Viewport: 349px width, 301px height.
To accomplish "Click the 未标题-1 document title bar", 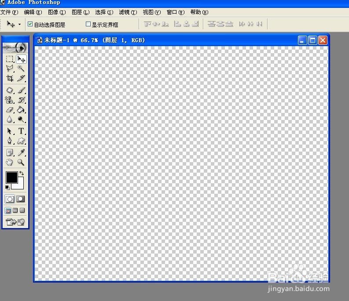I will click(x=181, y=40).
